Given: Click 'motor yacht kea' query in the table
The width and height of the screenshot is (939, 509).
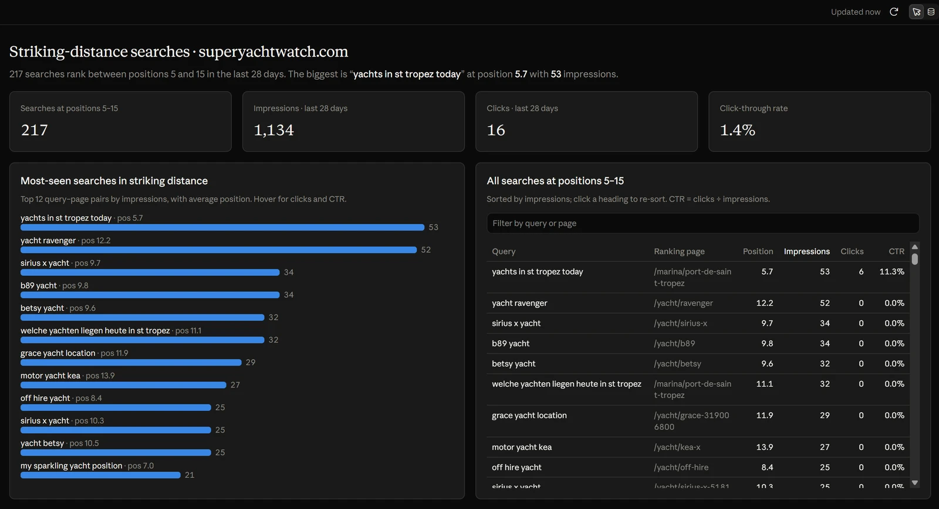Looking at the screenshot, I should click(522, 447).
